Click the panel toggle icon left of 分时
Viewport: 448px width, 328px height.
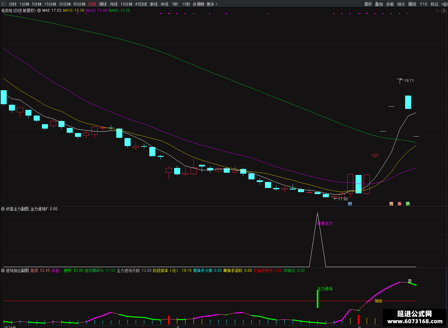[3, 4]
